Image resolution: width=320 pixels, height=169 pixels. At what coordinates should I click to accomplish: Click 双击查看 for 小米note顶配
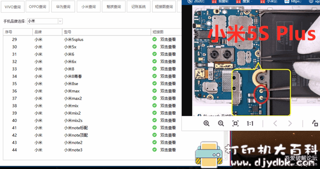point(168,135)
